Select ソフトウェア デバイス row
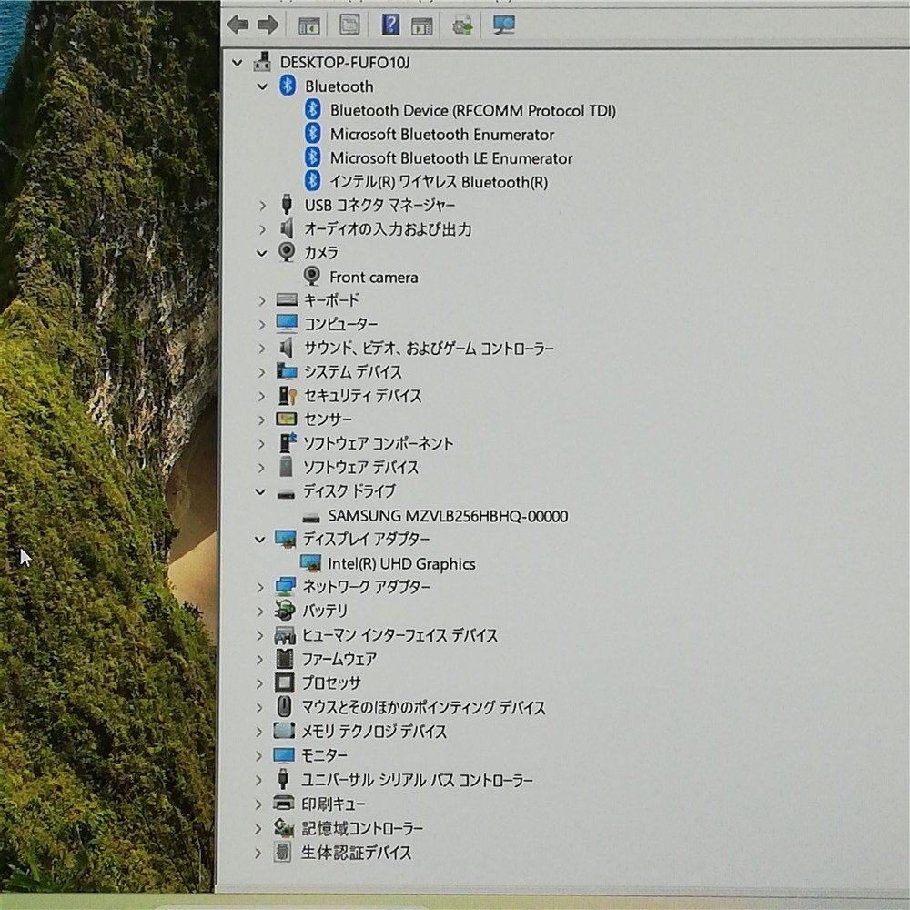The image size is (910, 910). (x=360, y=467)
